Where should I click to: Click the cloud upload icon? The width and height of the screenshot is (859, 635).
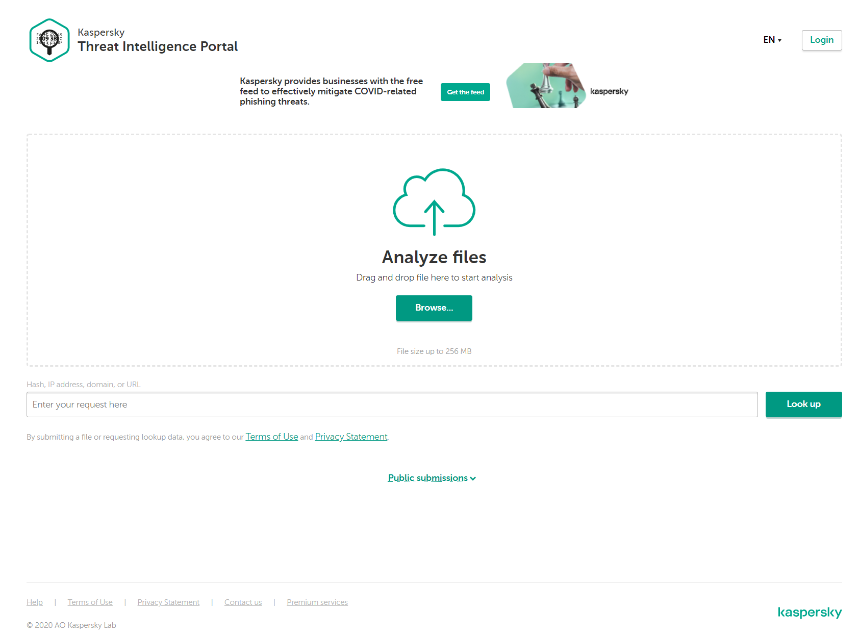tap(434, 202)
